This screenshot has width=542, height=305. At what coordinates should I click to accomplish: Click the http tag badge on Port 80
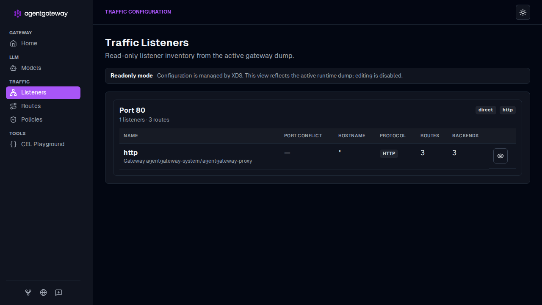point(508,110)
